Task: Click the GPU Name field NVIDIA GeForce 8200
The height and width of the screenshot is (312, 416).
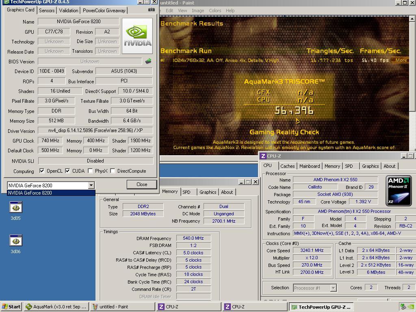Action: click(78, 22)
